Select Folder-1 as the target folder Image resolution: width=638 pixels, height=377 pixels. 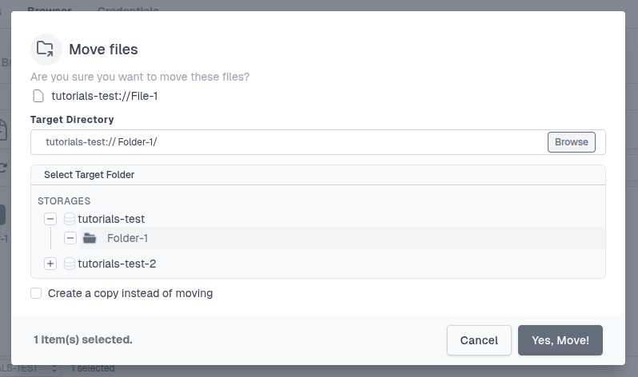128,238
